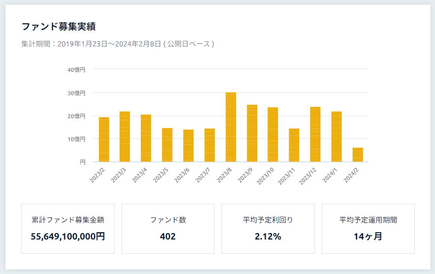Click the 平均予定利回り label

[268, 220]
